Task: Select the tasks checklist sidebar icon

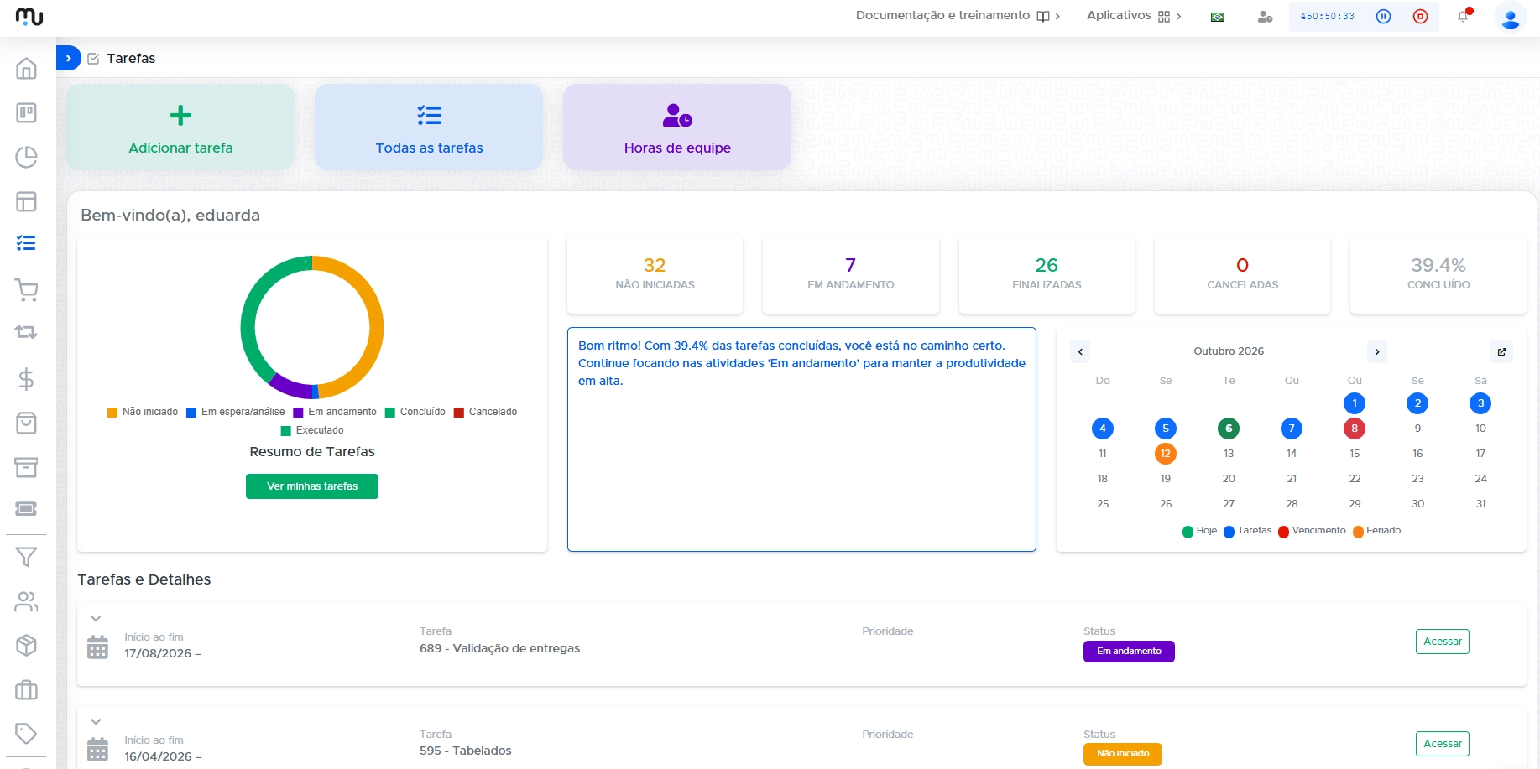Action: pyautogui.click(x=26, y=243)
